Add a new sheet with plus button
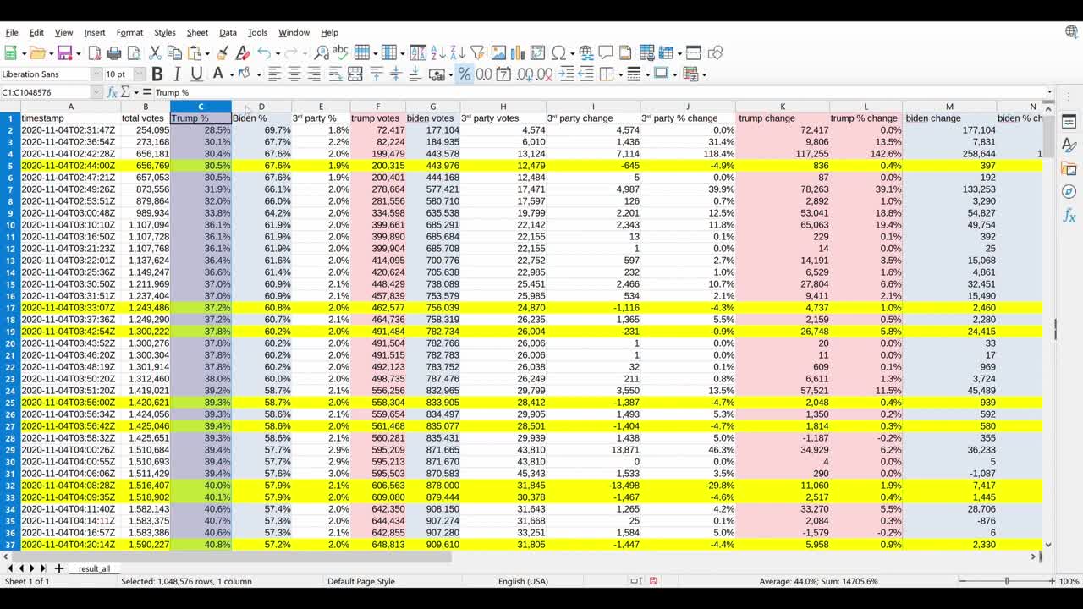The image size is (1083, 609). click(59, 568)
